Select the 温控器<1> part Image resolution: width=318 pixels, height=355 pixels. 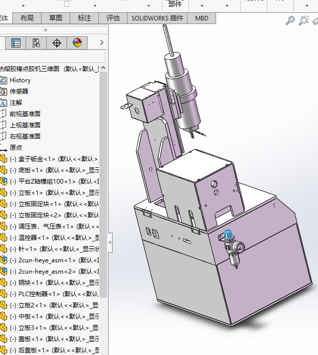click(54, 238)
